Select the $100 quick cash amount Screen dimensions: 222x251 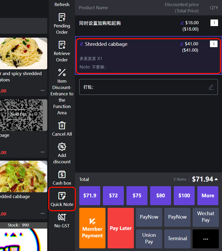tap(184, 195)
